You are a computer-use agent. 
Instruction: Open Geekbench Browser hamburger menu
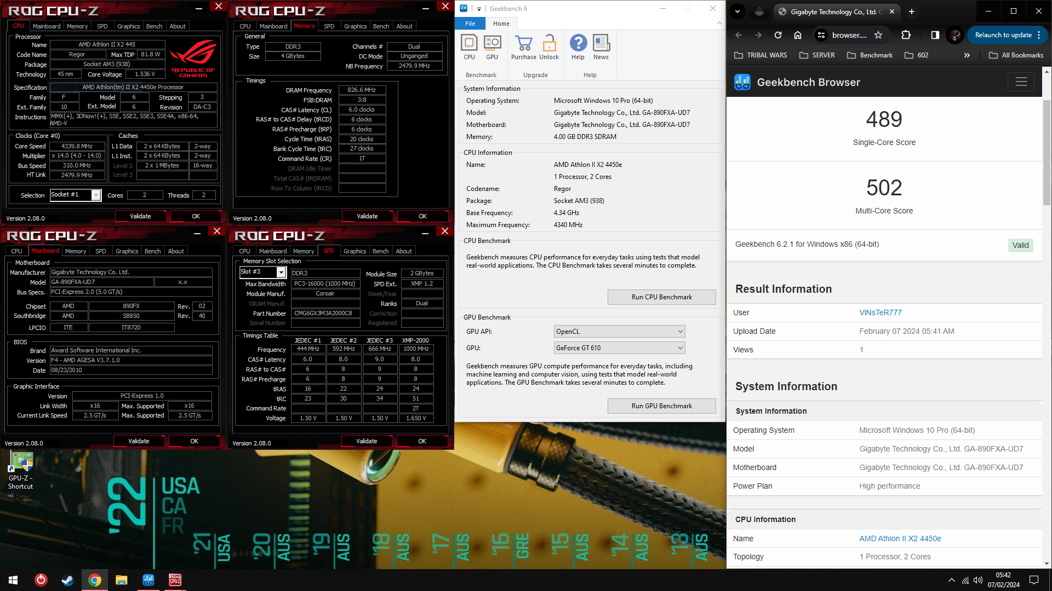pyautogui.click(x=1021, y=82)
